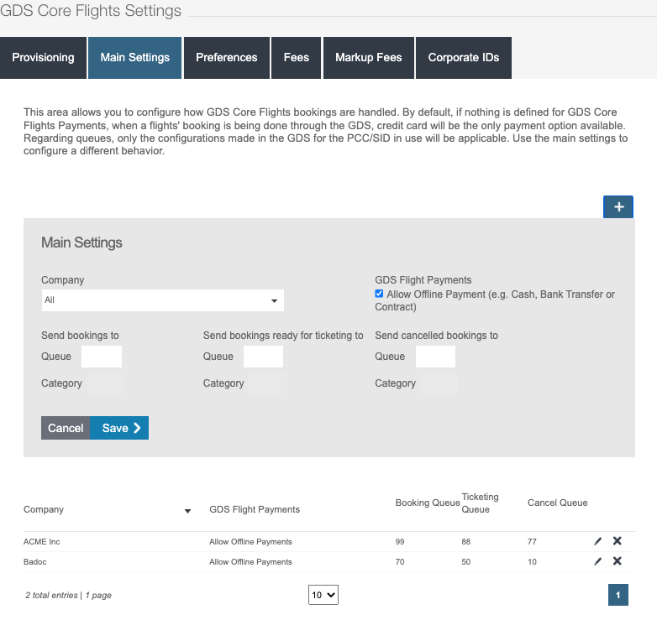Sort by Company column arrow
The image size is (657, 620).
tap(187, 511)
